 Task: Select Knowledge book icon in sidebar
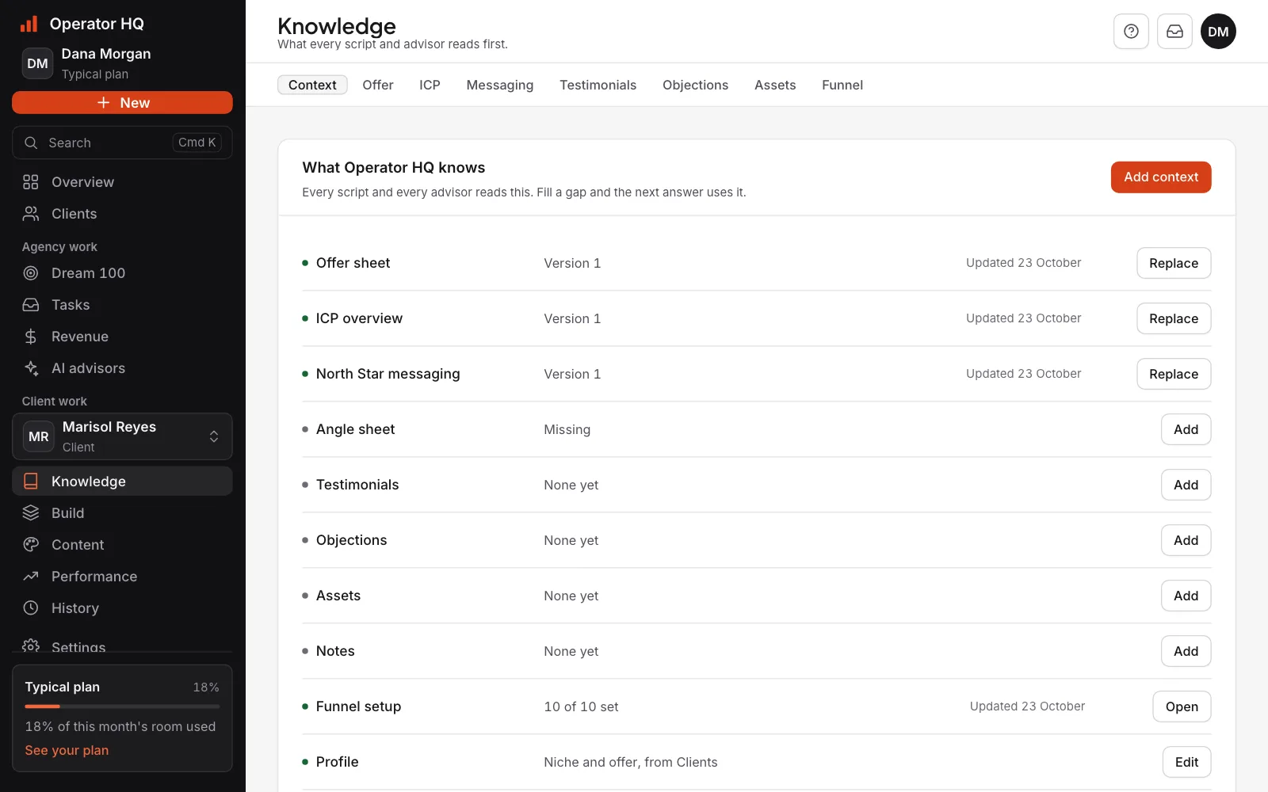point(31,482)
